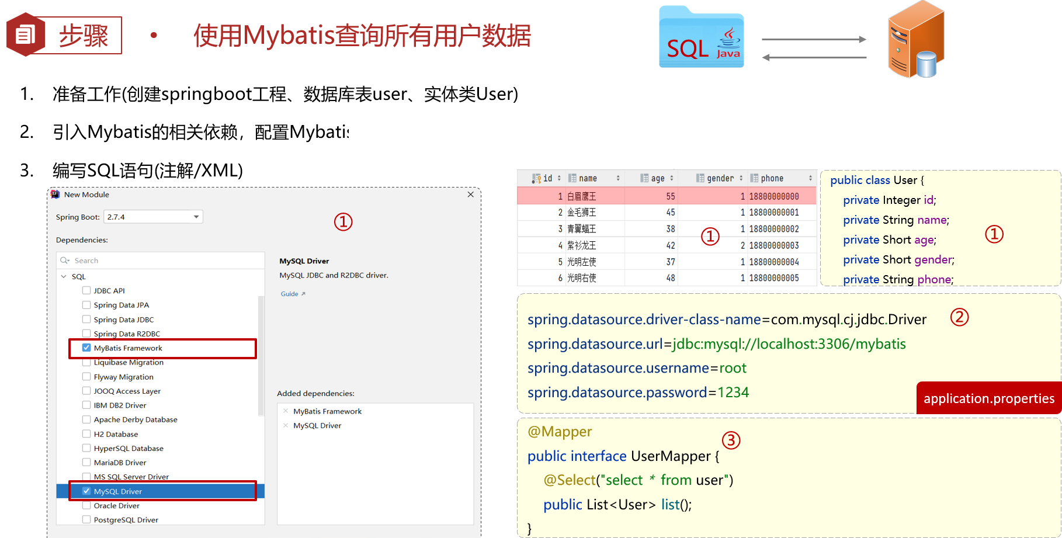The height and width of the screenshot is (538, 1062).
Task: Close the New Module dialog
Action: [470, 195]
